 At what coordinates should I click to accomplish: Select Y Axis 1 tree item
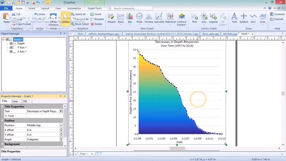(22, 47)
